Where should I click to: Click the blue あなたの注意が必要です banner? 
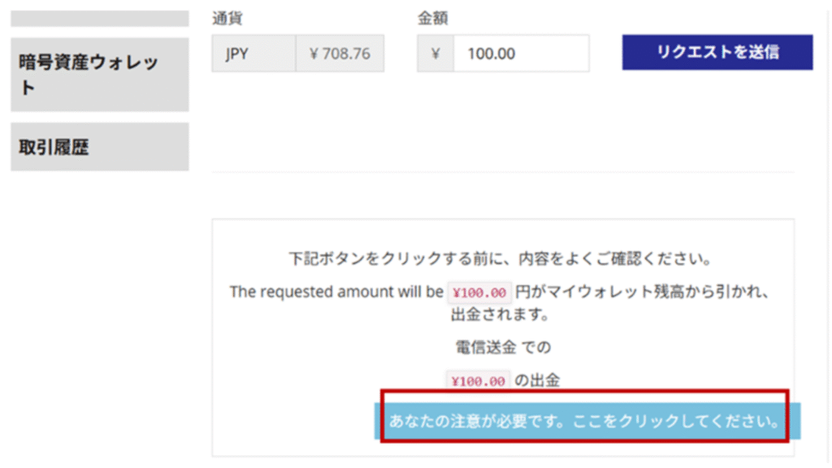tap(585, 422)
